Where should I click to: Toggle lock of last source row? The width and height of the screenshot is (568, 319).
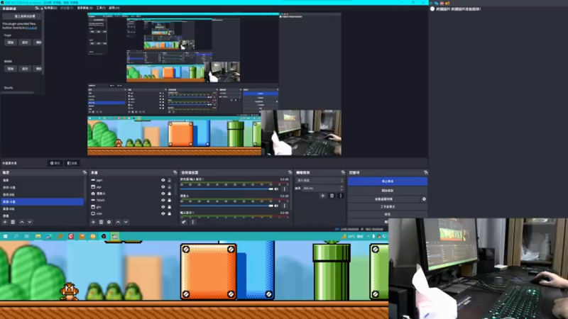coord(169,214)
